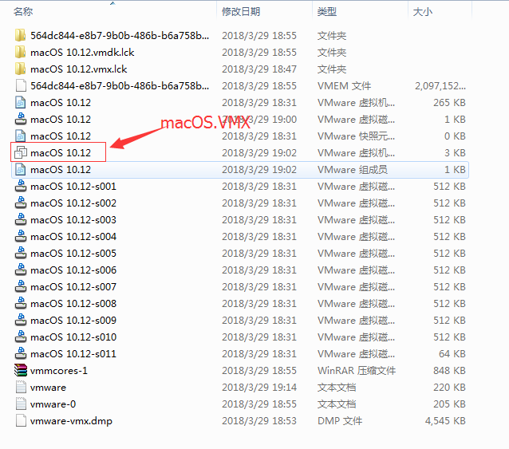Image resolution: width=509 pixels, height=449 pixels.
Task: Click icon of the 265 KB macOS 10.12 file
Action: coord(21,103)
